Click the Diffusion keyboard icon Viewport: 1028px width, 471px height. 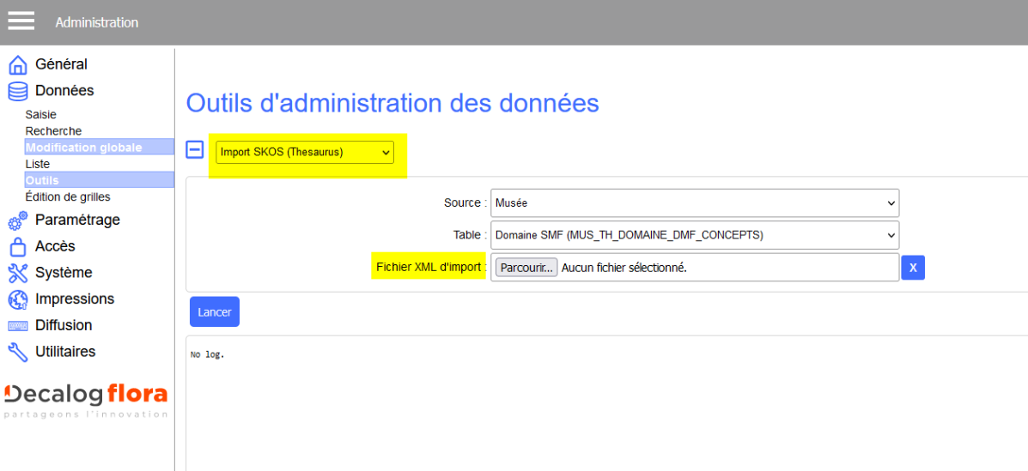click(18, 326)
